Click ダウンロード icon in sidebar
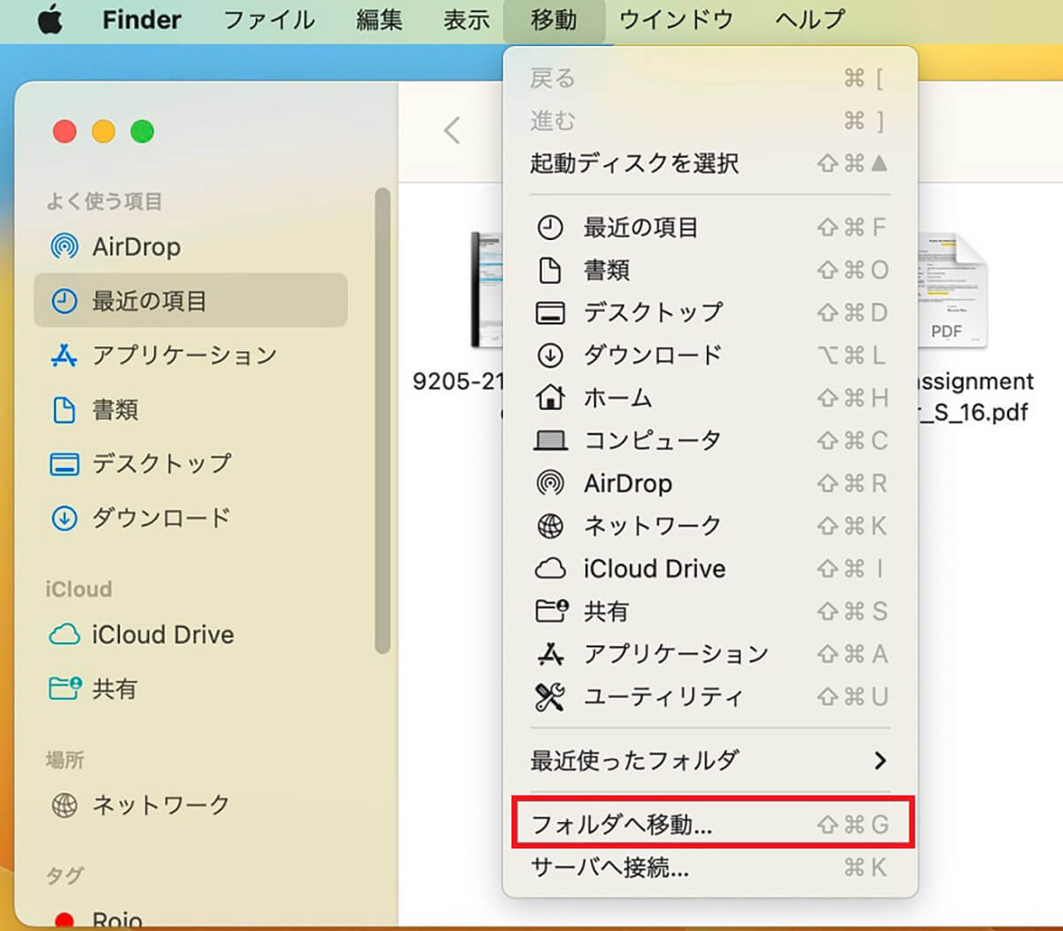Image resolution: width=1063 pixels, height=931 pixels. (64, 518)
